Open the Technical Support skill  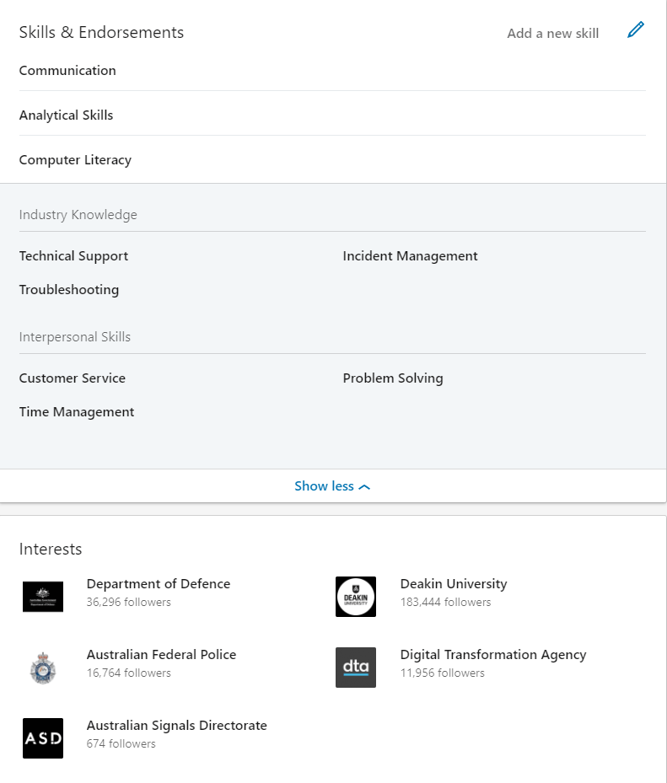(x=73, y=256)
